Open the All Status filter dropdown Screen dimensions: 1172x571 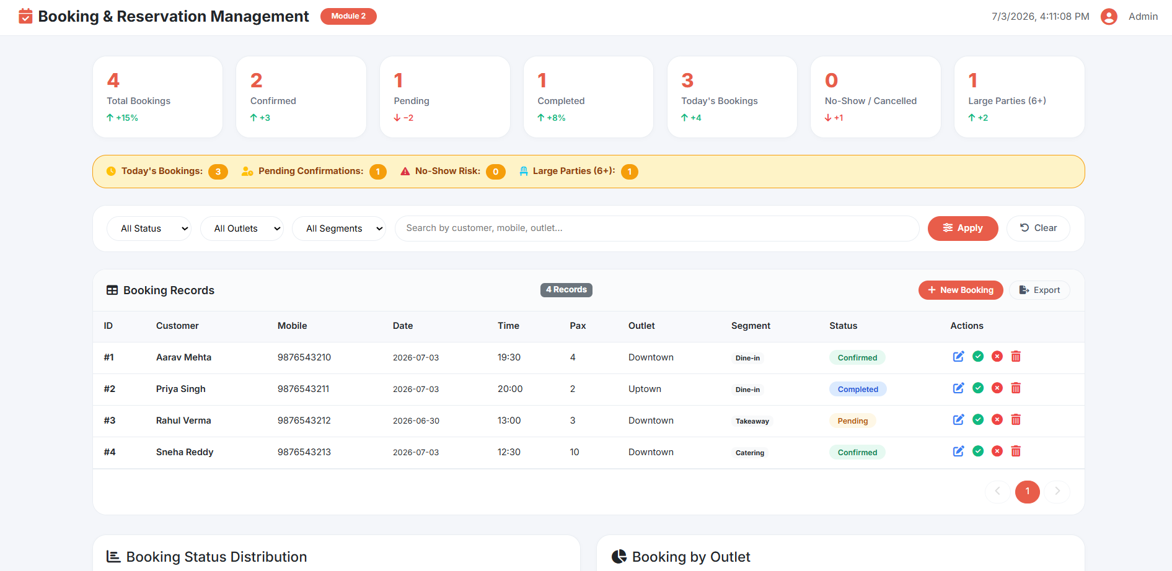[149, 229]
